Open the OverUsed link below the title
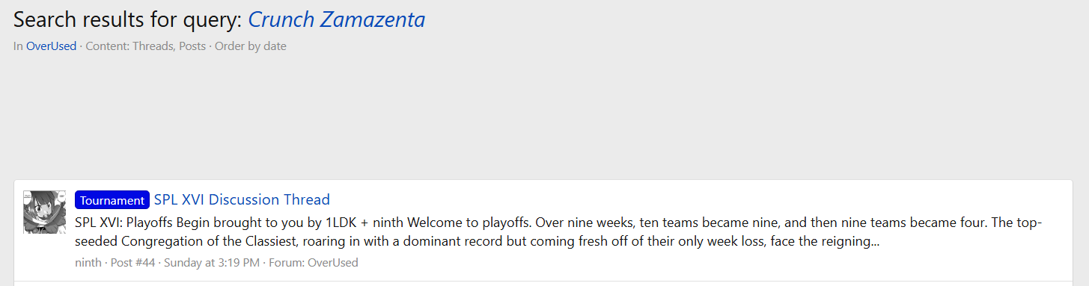1089x286 pixels. [51, 46]
